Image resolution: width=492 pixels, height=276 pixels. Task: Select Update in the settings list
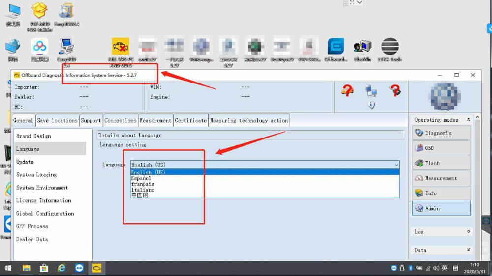click(x=50, y=162)
